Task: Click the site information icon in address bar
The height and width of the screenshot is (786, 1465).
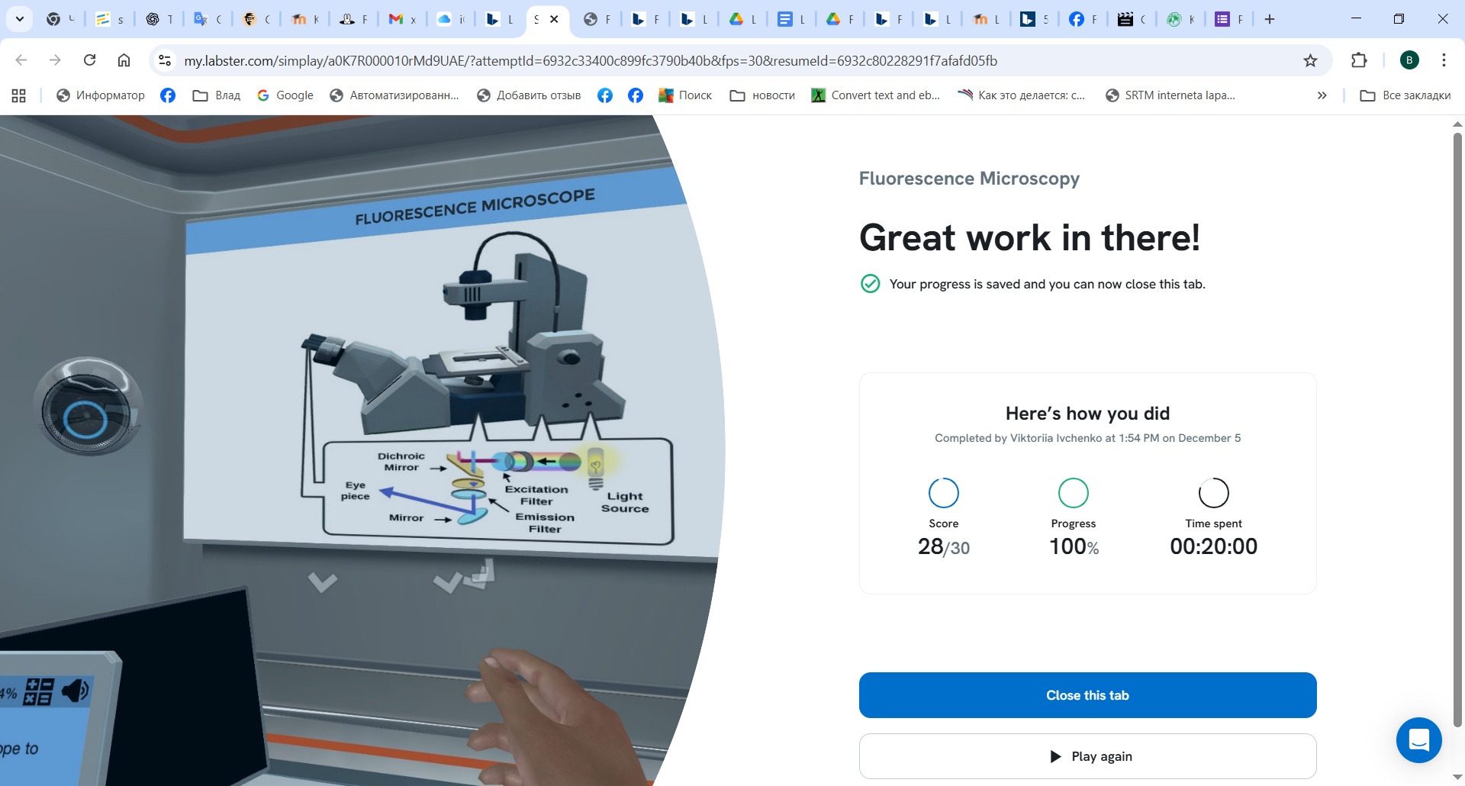Action: tap(164, 61)
